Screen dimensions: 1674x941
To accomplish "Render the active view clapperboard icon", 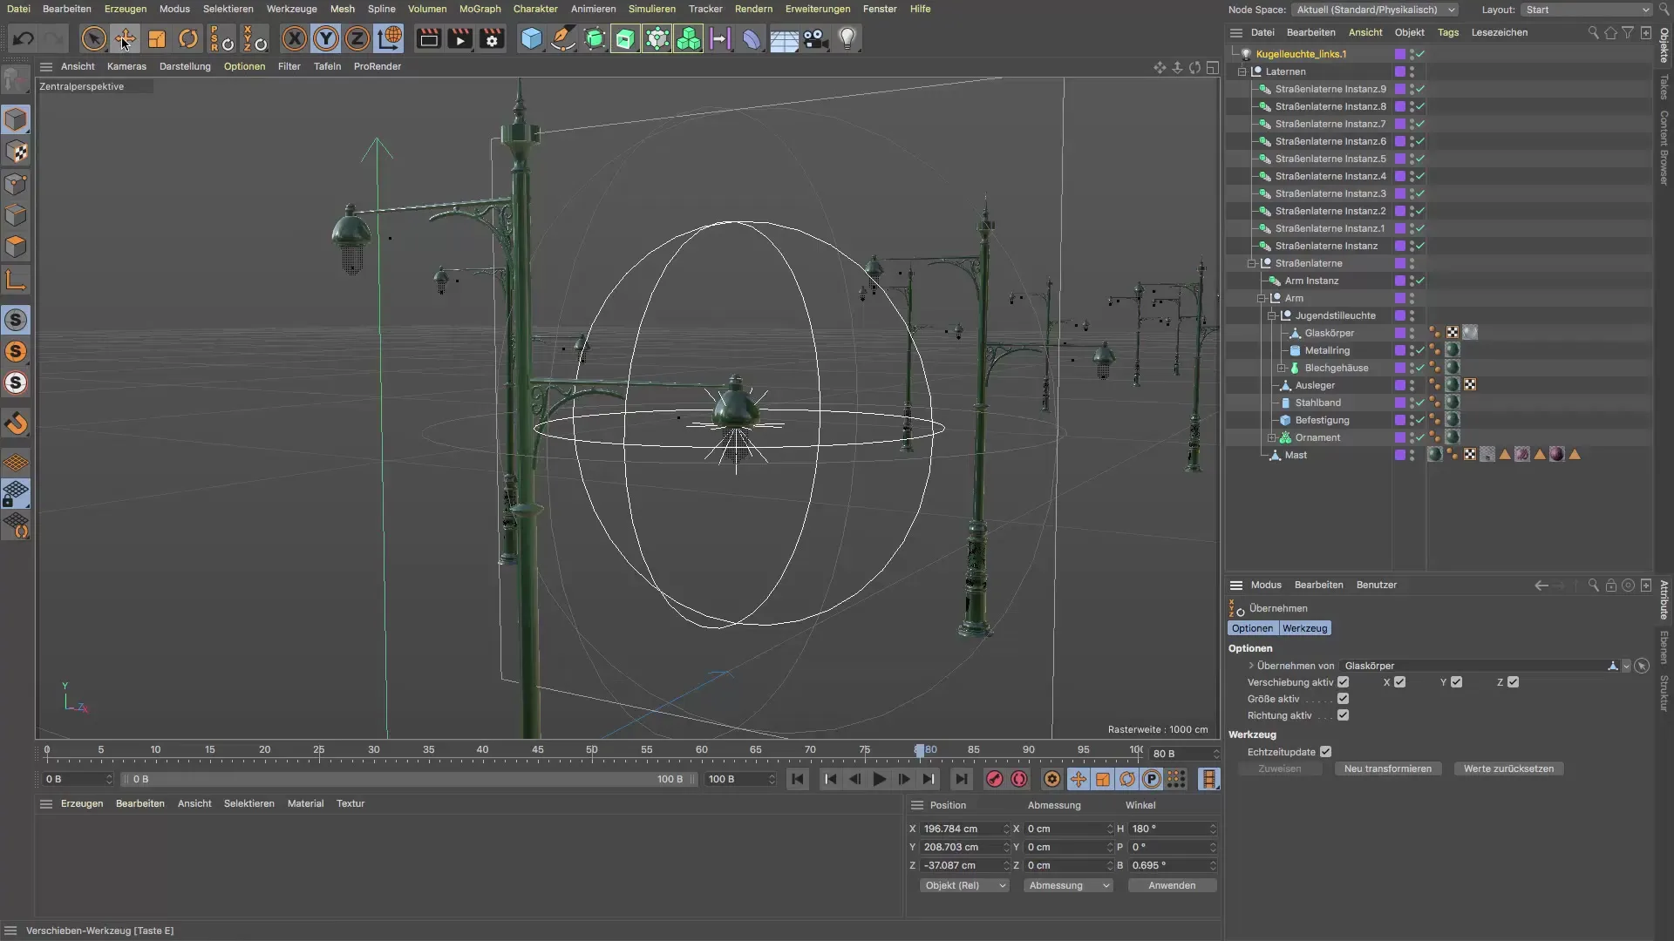I will 428,38.
